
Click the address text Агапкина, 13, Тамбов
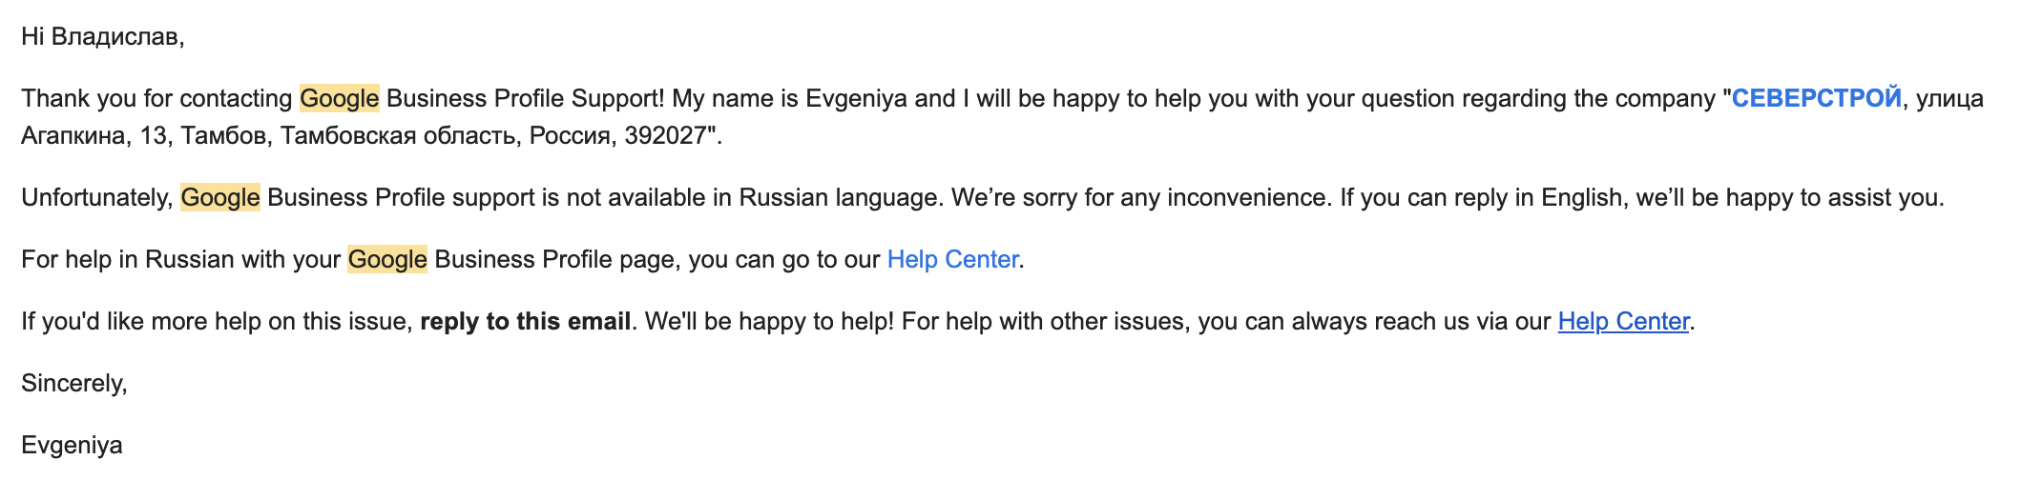(x=144, y=136)
